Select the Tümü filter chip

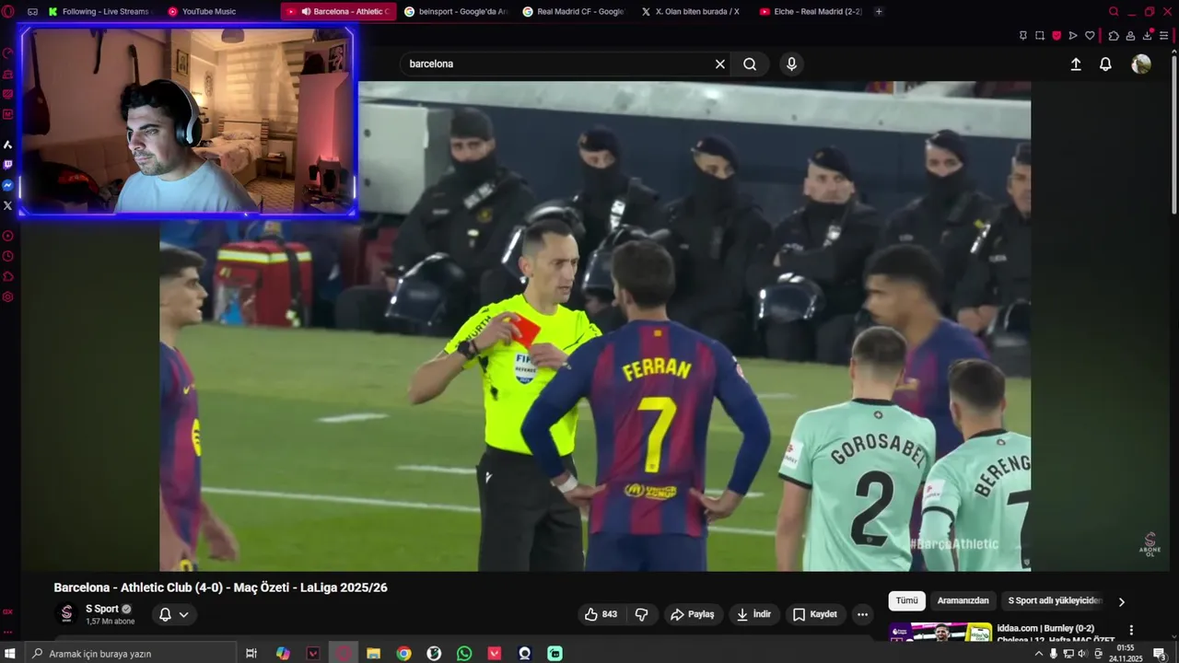pyautogui.click(x=907, y=600)
